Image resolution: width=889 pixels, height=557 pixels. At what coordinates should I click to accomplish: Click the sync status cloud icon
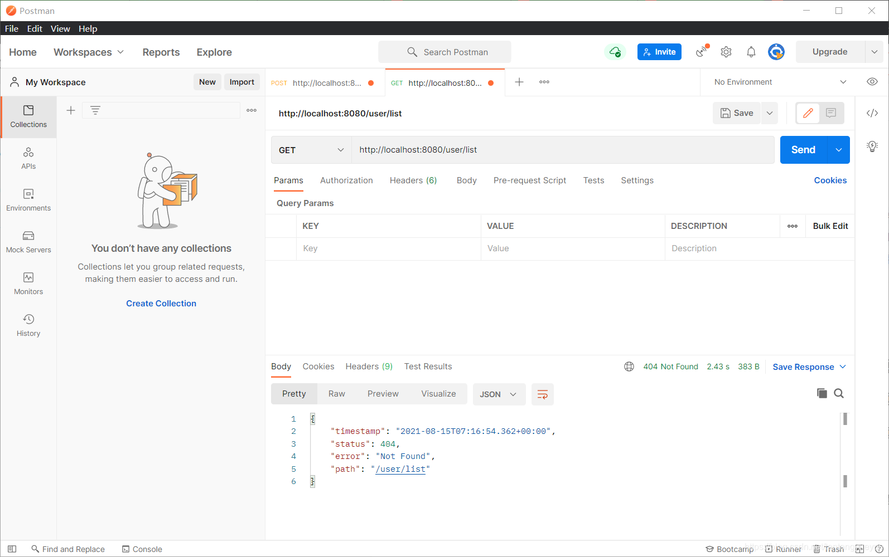pyautogui.click(x=615, y=52)
